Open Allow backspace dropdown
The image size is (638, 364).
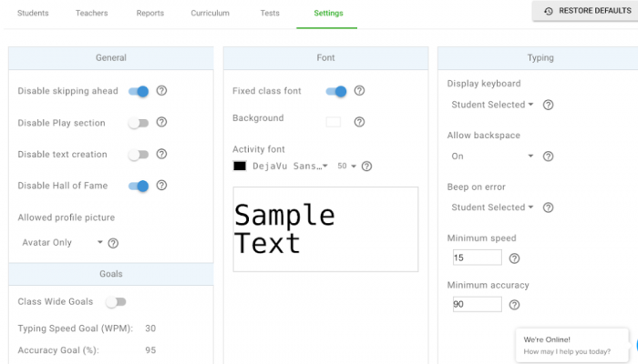(x=492, y=157)
